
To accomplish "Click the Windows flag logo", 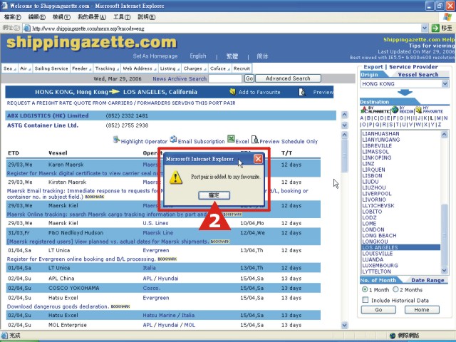I will [447, 17].
